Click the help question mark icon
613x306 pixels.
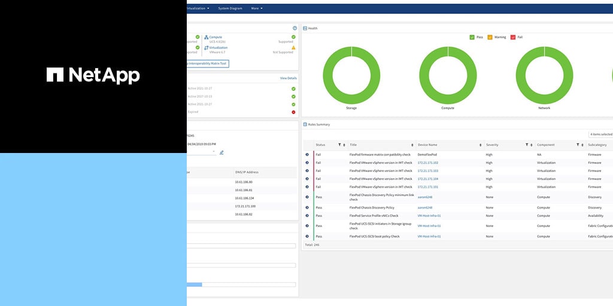[295, 28]
